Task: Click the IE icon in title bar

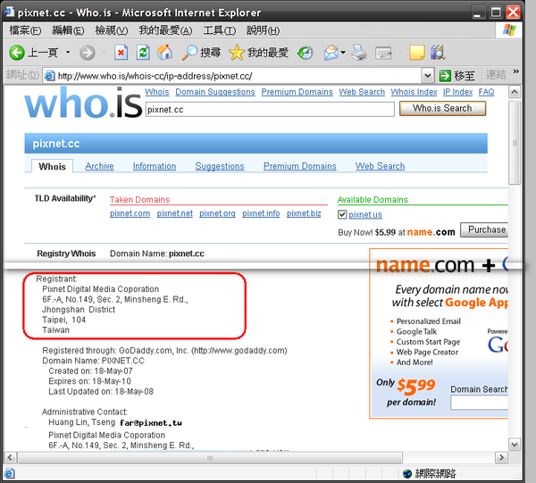Action: click(x=9, y=12)
